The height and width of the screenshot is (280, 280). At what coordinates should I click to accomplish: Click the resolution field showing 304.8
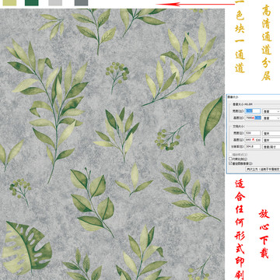point(253,146)
